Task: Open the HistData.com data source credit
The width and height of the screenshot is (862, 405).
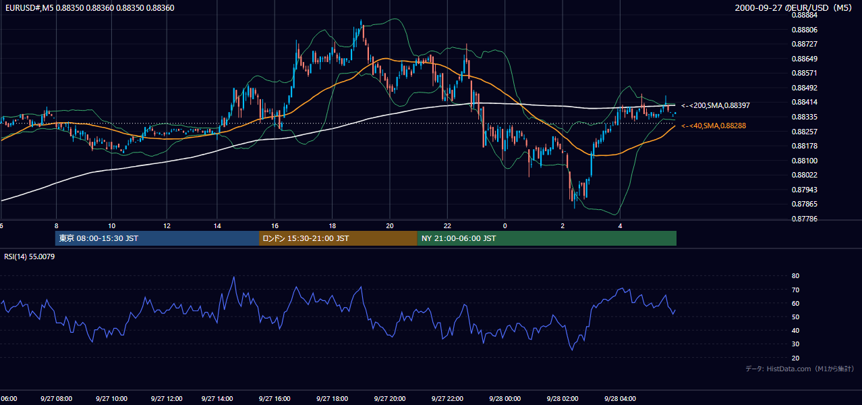Action: [799, 369]
